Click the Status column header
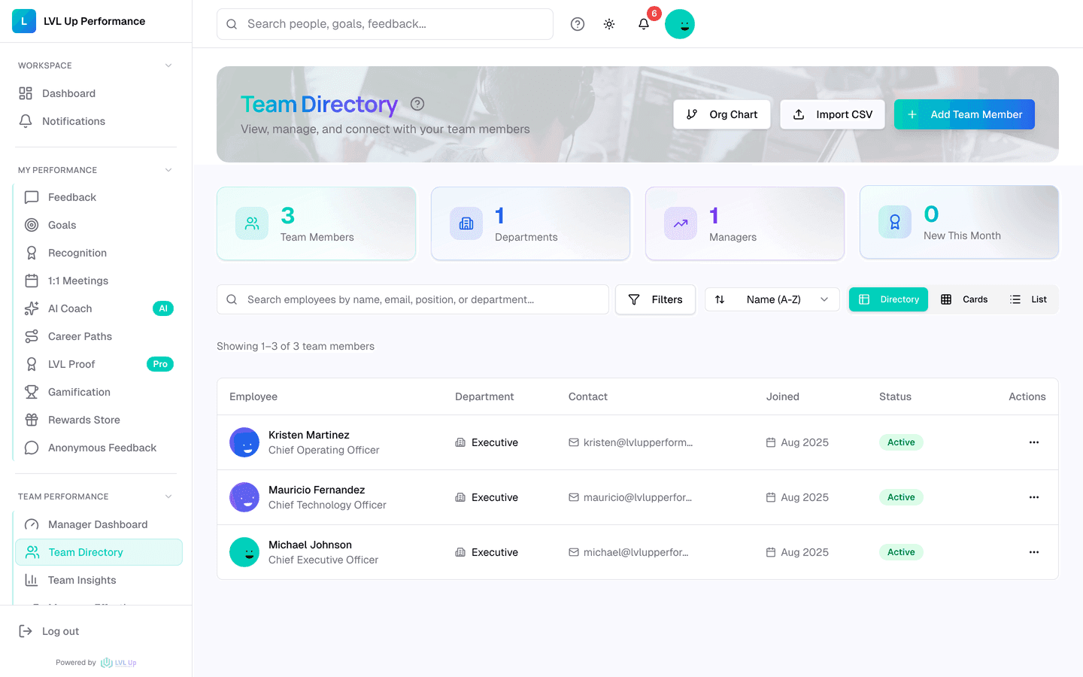This screenshot has width=1083, height=677. click(895, 396)
